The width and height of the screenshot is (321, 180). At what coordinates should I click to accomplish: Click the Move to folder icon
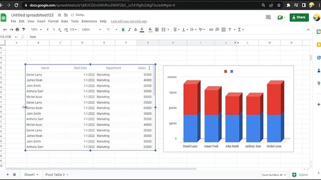click(x=66, y=15)
